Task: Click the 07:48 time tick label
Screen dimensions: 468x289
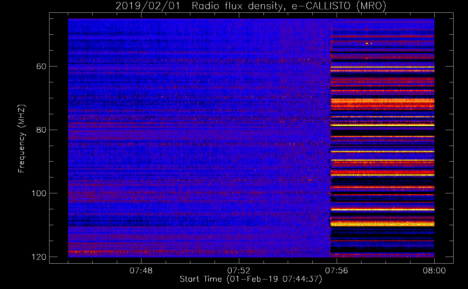Action: (141, 271)
